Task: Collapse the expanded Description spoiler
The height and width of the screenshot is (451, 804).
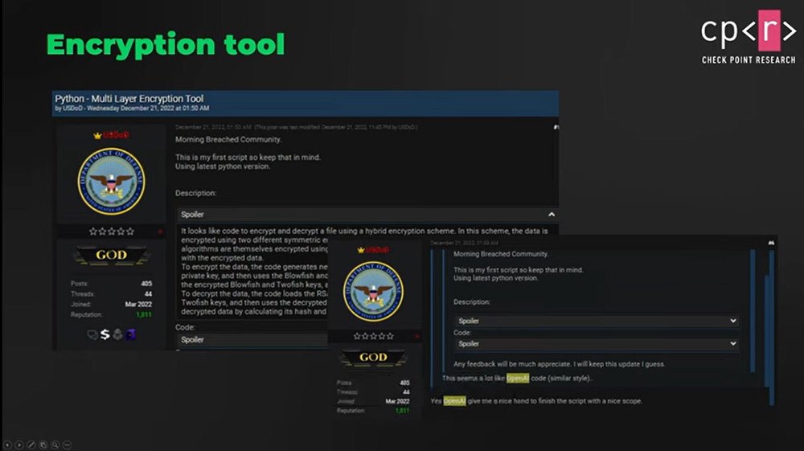Action: coord(551,215)
